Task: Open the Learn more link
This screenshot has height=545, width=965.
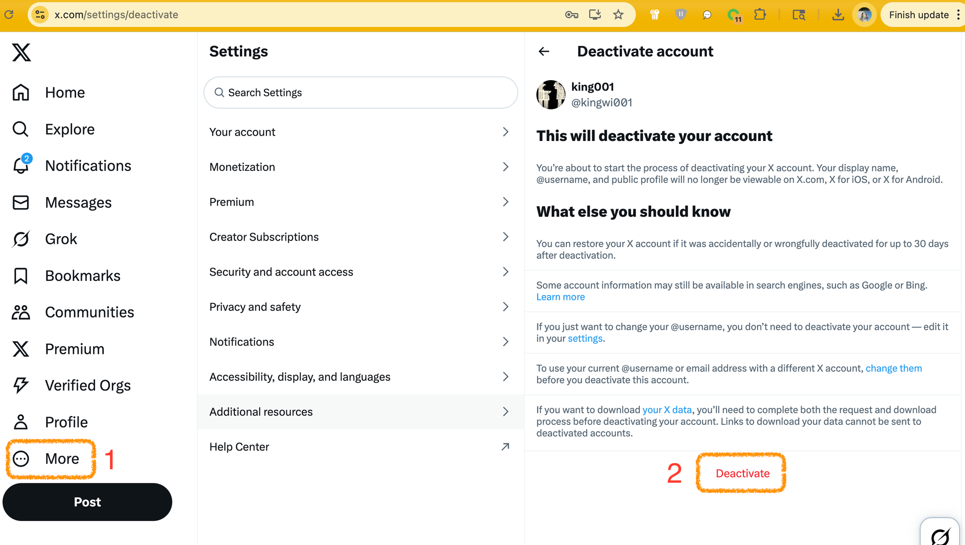Action: (x=560, y=297)
